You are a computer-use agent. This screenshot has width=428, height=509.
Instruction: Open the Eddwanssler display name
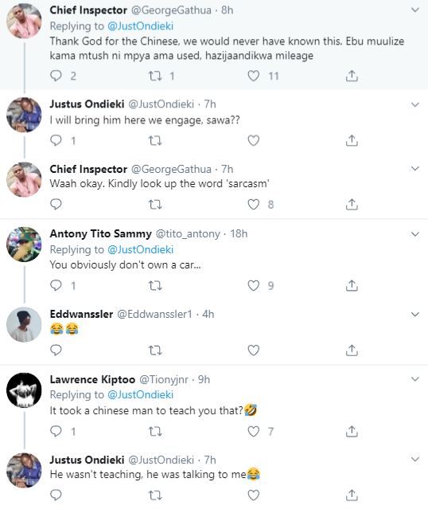coord(81,314)
